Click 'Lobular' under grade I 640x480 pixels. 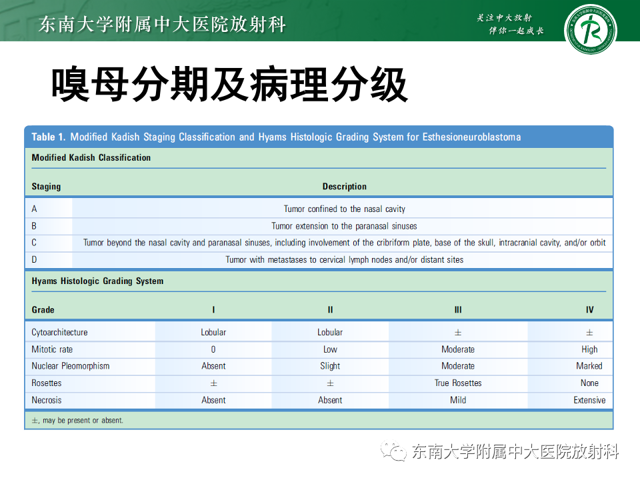pos(213,333)
